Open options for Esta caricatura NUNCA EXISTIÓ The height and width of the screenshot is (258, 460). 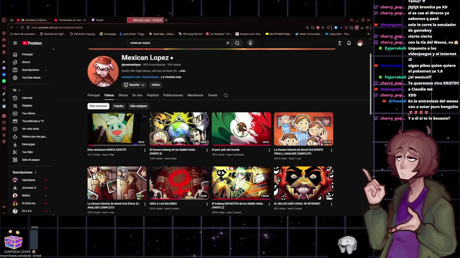145,150
